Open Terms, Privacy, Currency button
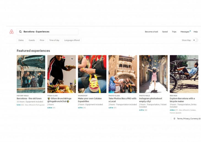The image size is (201, 142). click(187, 119)
